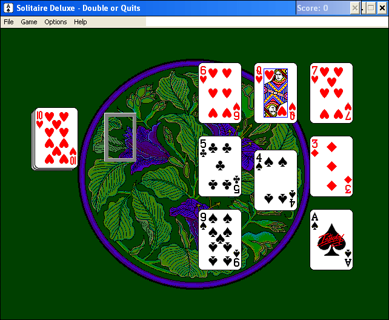This screenshot has height=320, width=389.
Task: Click the solitaire app icon in title bar
Action: (8, 8)
